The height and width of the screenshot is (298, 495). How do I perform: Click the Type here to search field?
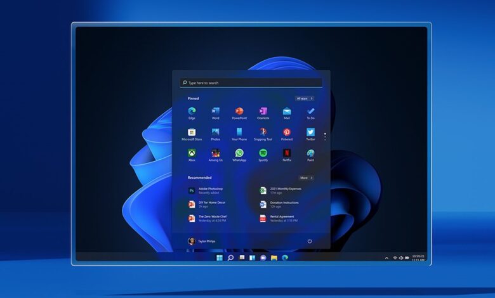pos(251,82)
